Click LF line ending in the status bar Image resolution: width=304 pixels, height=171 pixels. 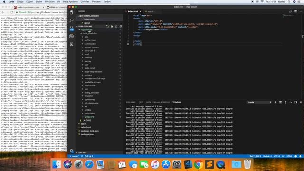pos(283,156)
